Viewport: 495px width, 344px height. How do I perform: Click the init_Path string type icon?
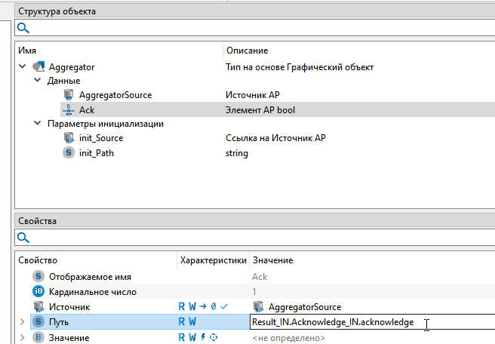[x=68, y=152]
